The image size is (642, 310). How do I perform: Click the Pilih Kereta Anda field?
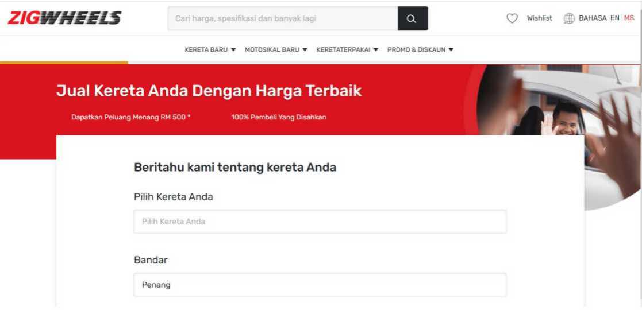320,222
